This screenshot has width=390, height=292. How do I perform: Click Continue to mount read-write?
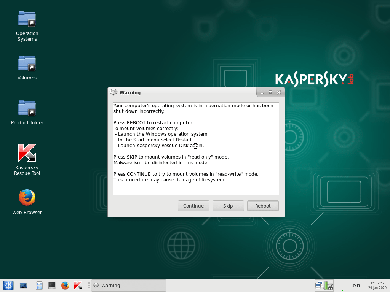coord(193,206)
